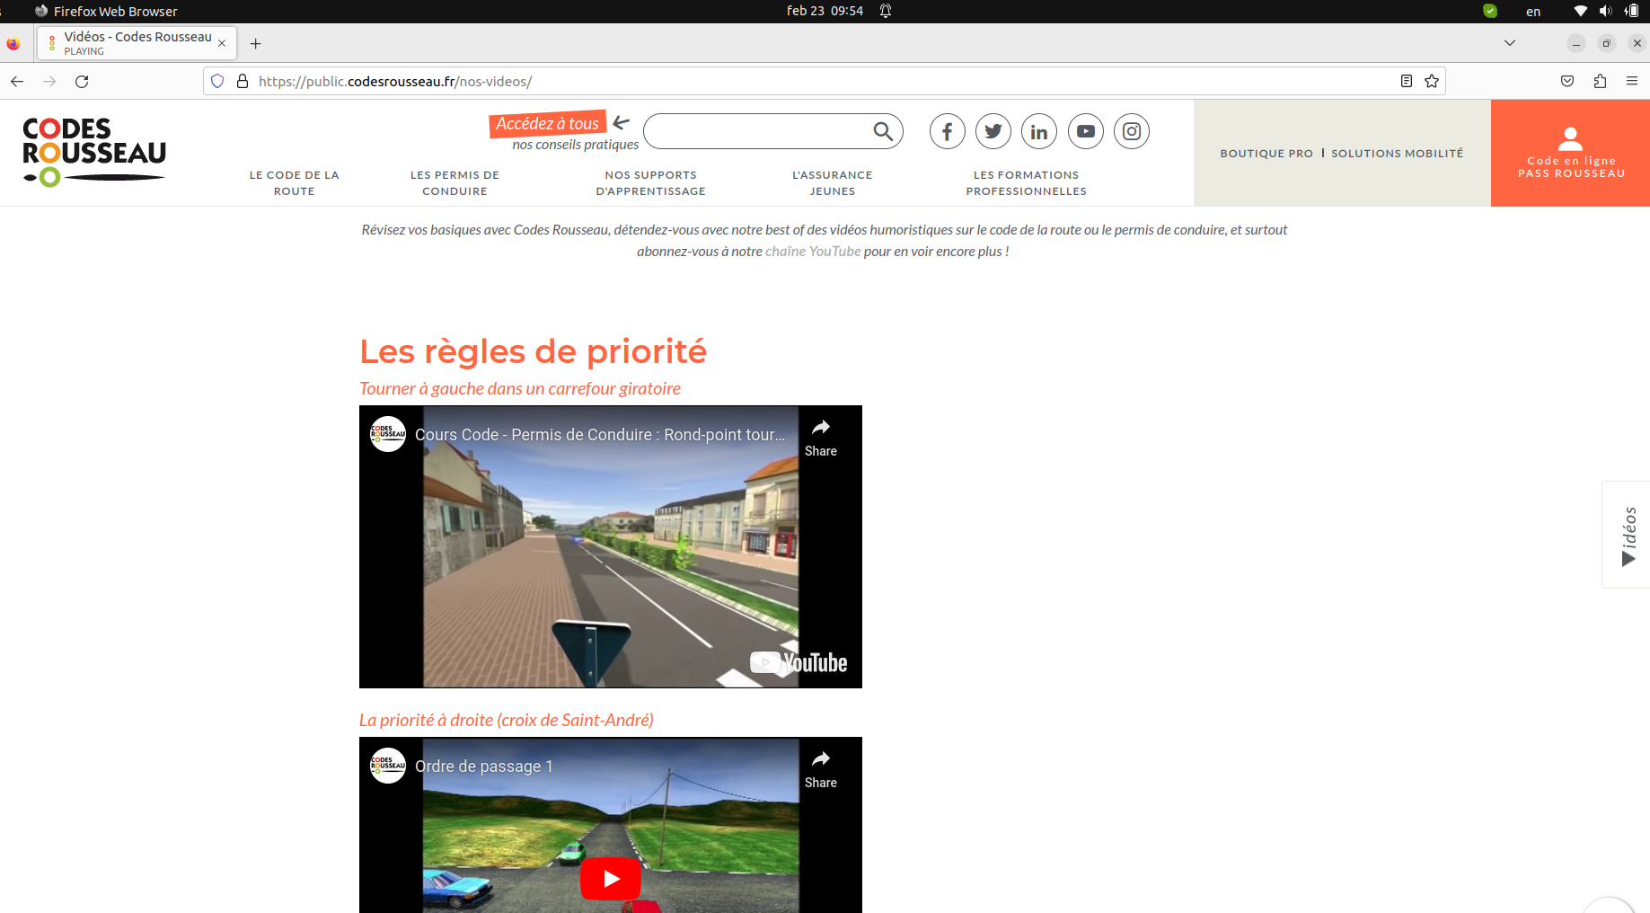Bookmark this page with the star
1650x913 pixels.
coord(1431,81)
